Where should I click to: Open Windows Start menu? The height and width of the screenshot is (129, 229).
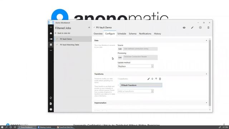(2, 127)
